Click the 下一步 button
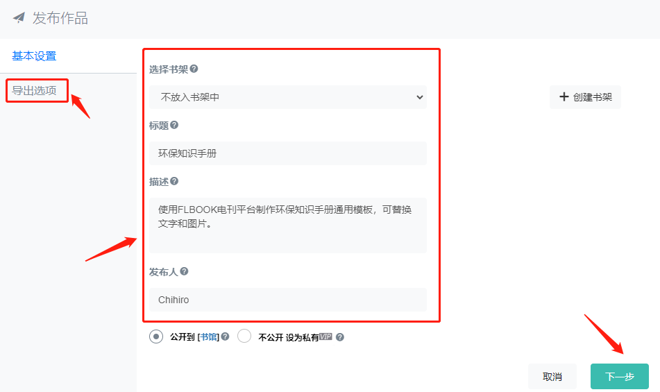This screenshot has height=392, width=660. [x=620, y=377]
